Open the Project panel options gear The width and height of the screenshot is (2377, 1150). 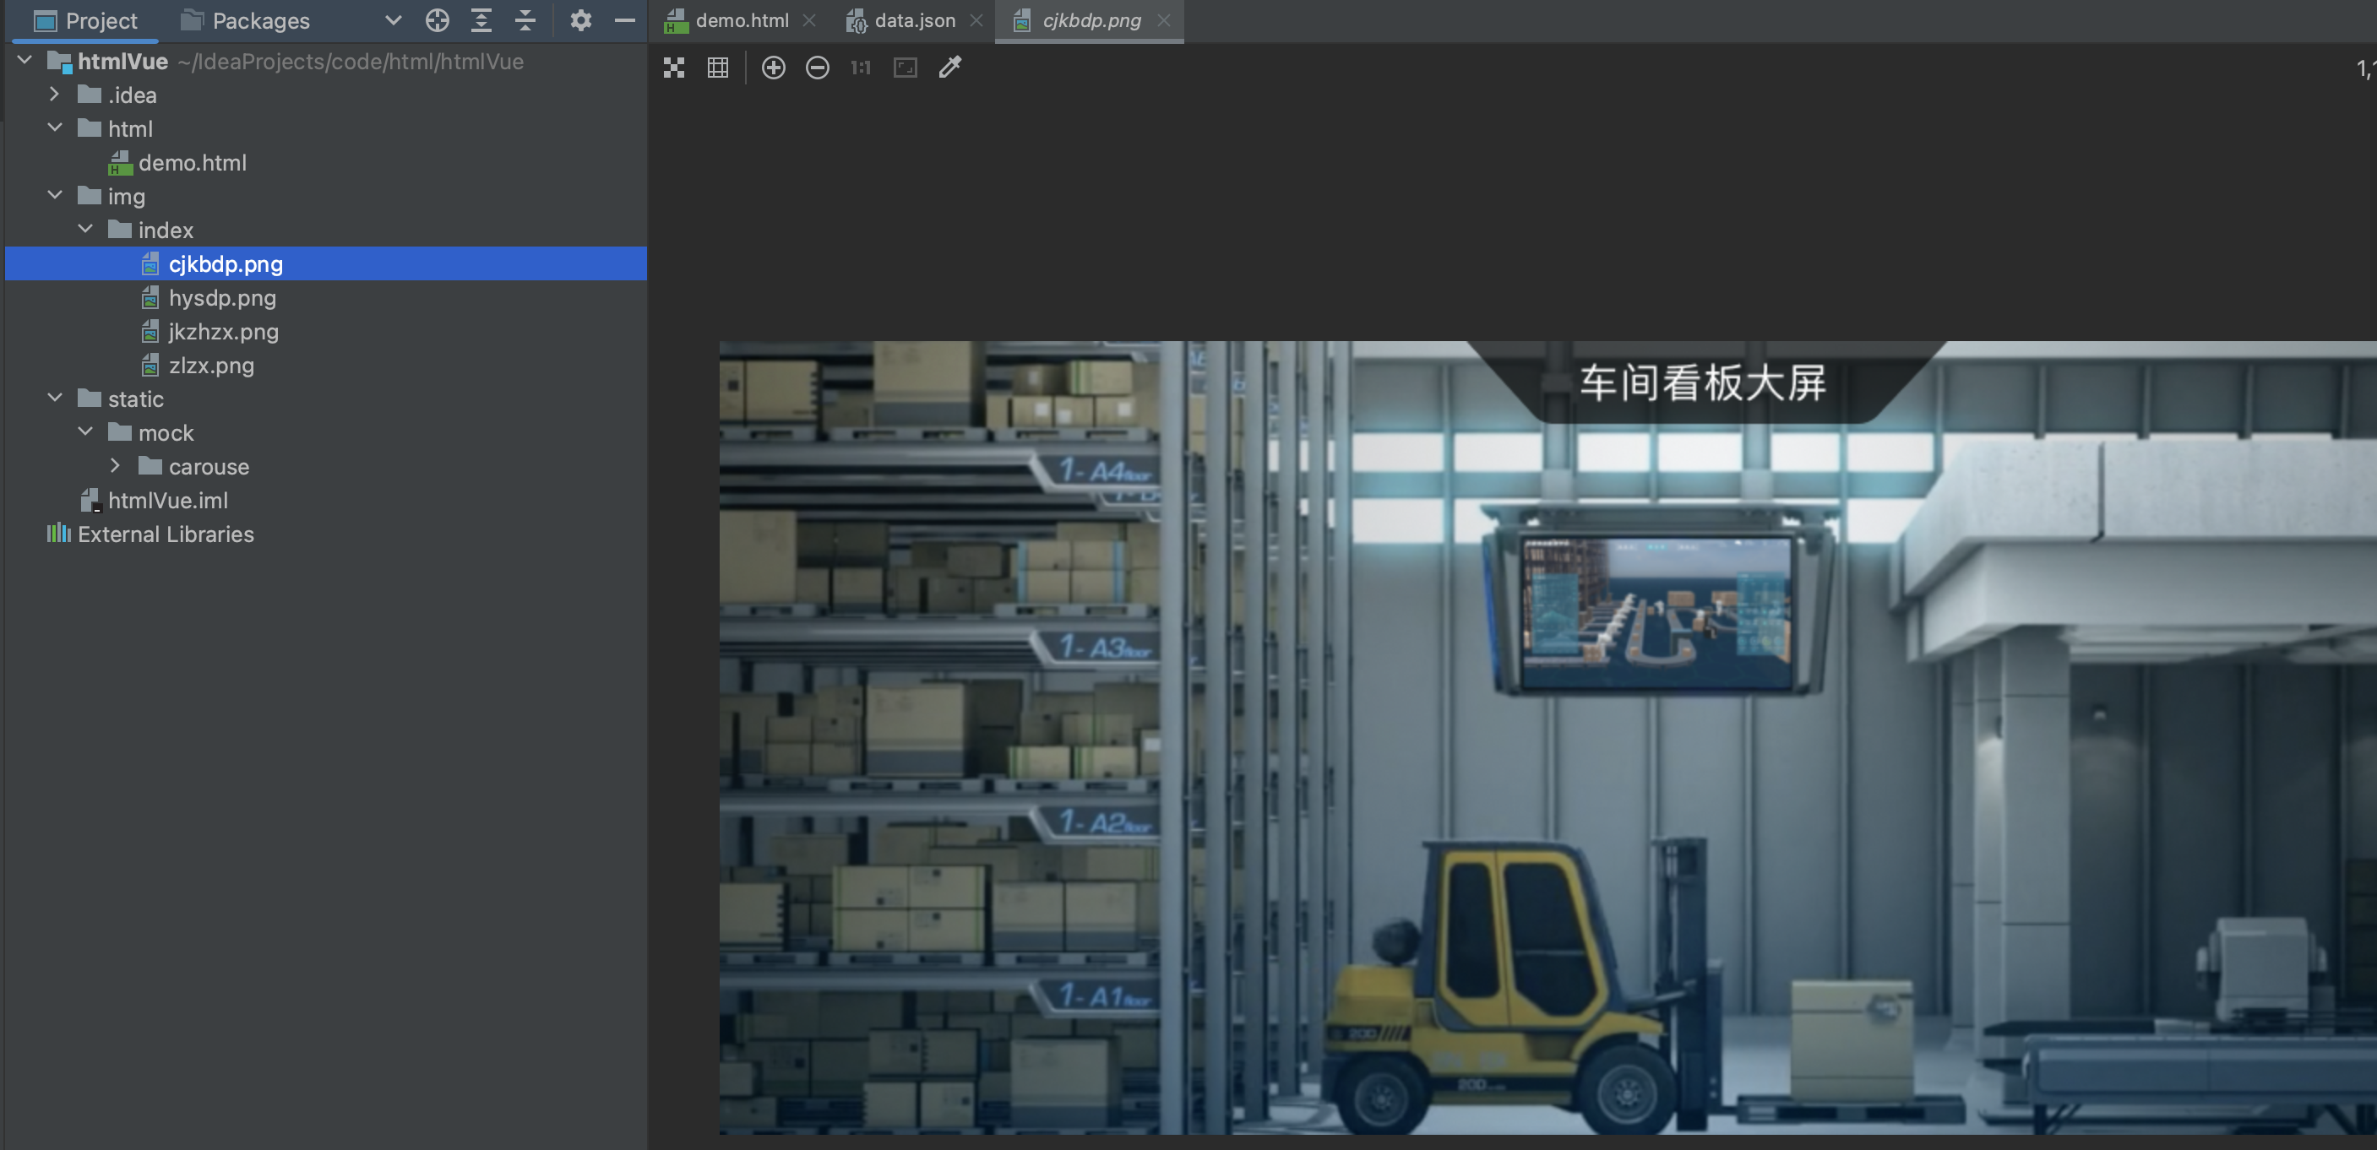click(x=581, y=20)
